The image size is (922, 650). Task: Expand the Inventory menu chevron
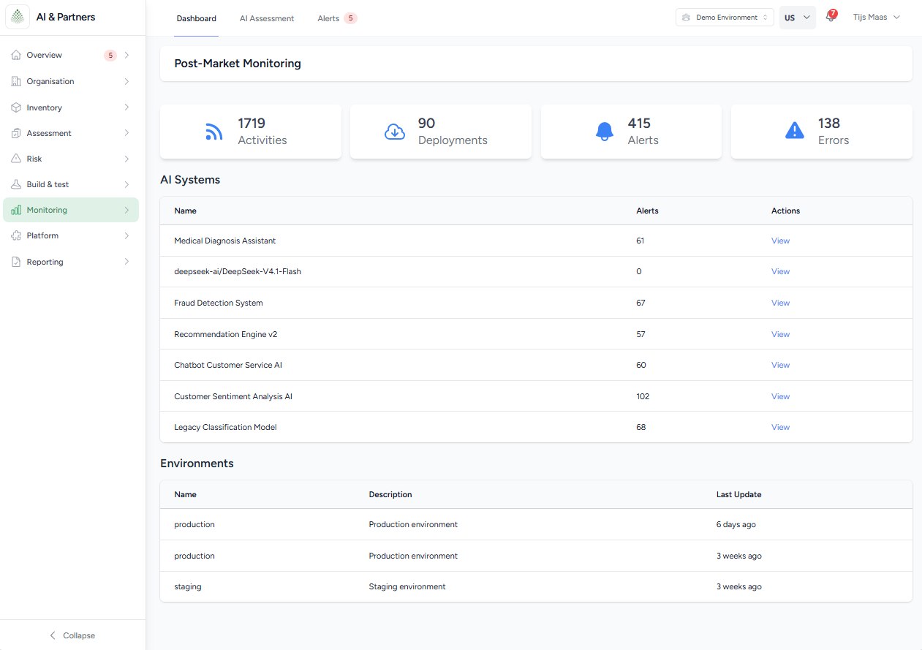(126, 107)
